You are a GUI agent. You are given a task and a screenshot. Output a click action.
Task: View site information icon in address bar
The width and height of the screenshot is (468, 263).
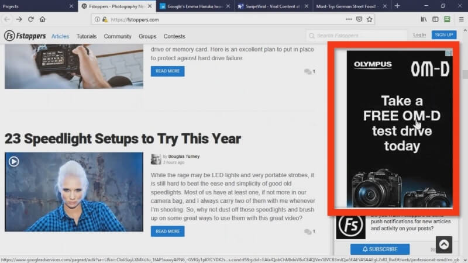[97, 19]
